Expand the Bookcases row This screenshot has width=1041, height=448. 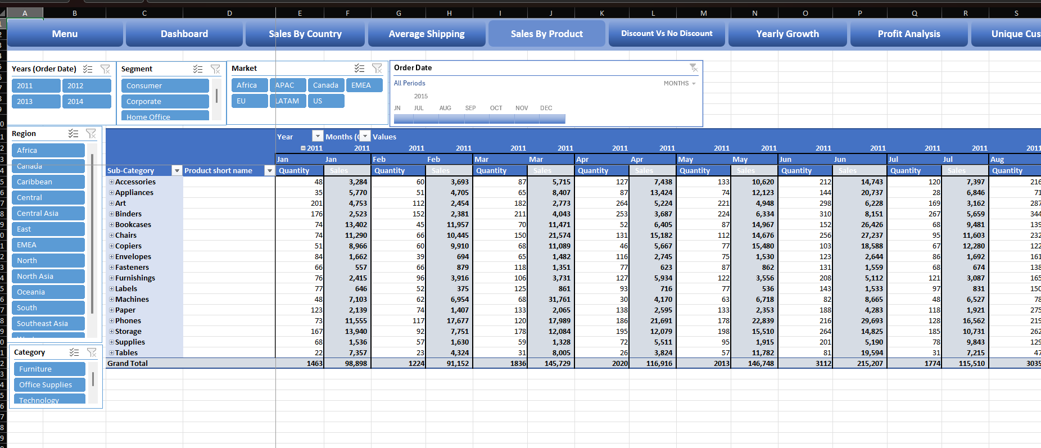click(x=111, y=224)
